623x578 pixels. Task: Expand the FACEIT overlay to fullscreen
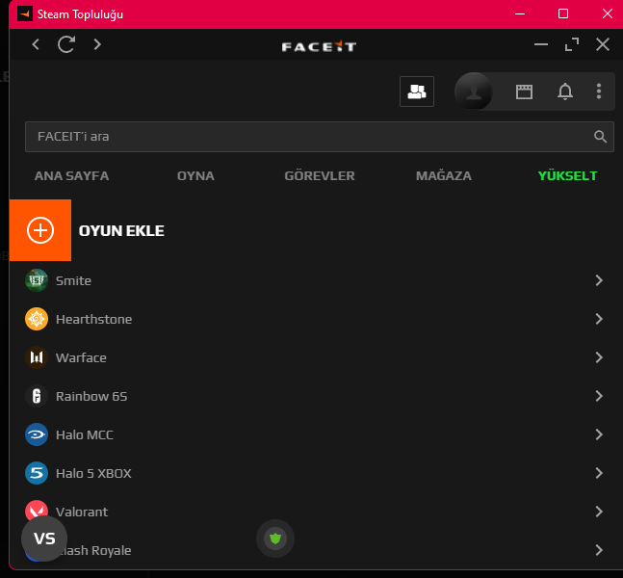coord(572,44)
